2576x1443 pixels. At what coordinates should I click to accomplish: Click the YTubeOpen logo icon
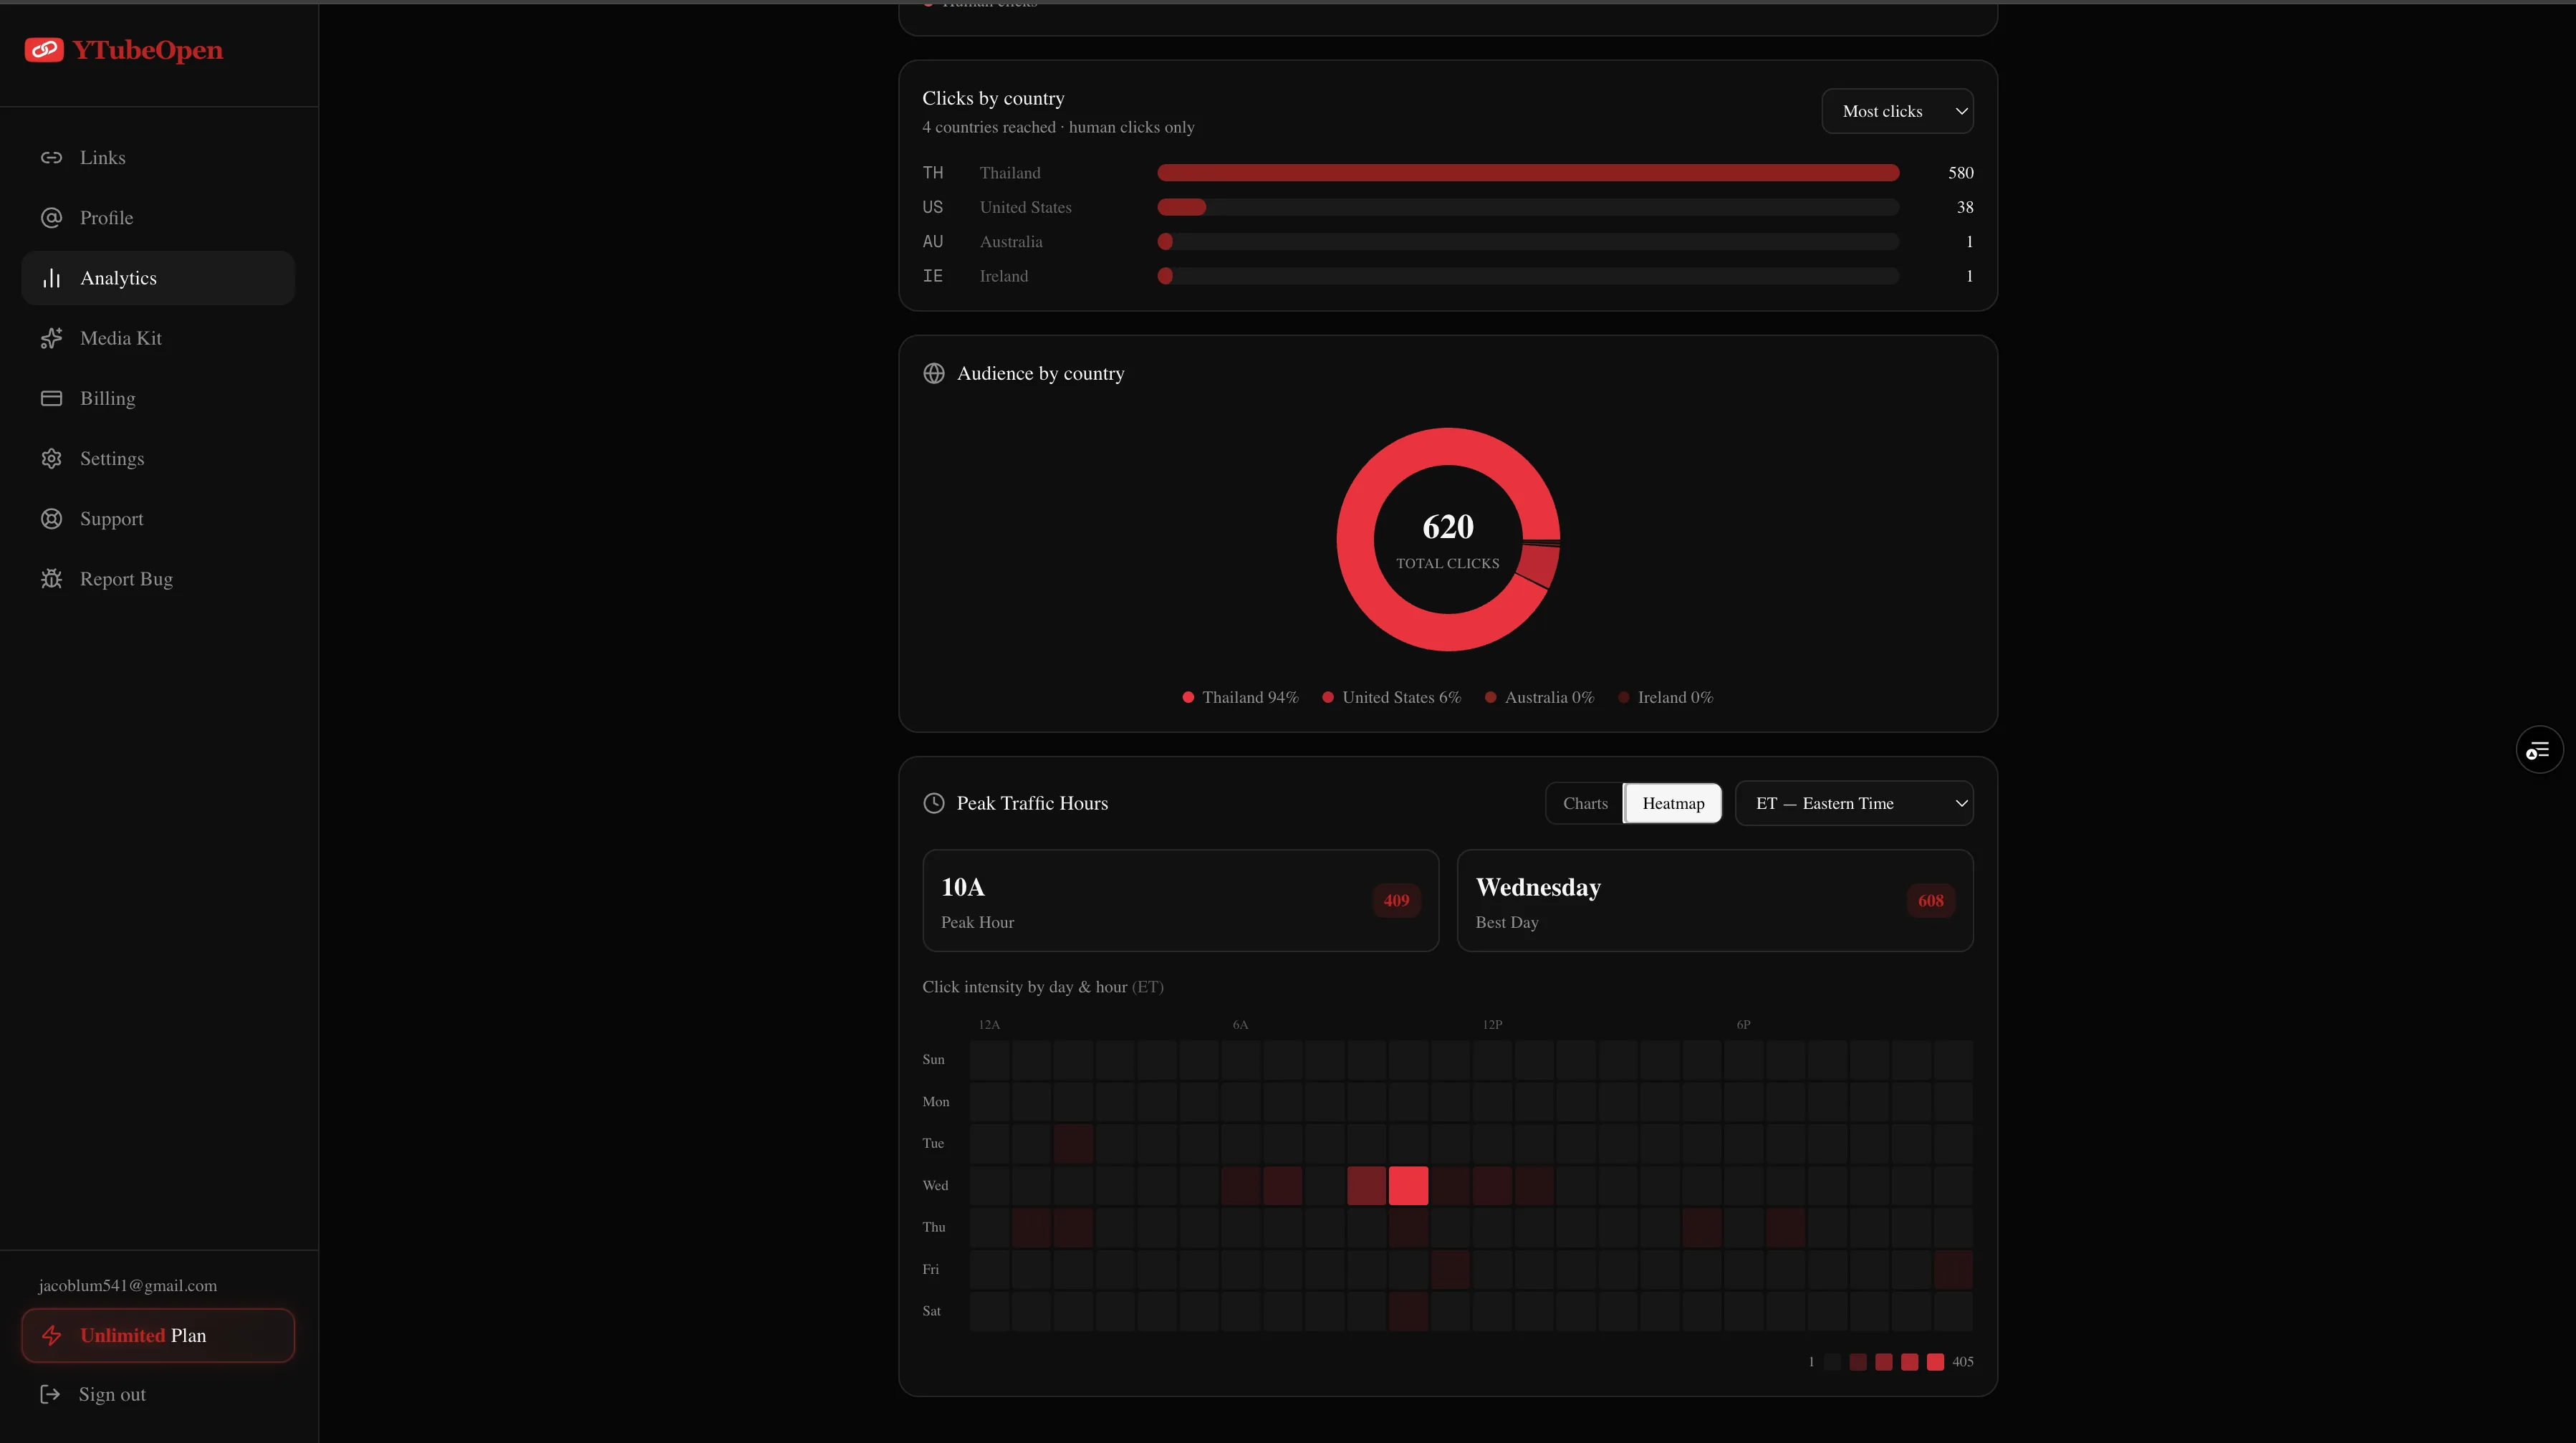coord(44,50)
